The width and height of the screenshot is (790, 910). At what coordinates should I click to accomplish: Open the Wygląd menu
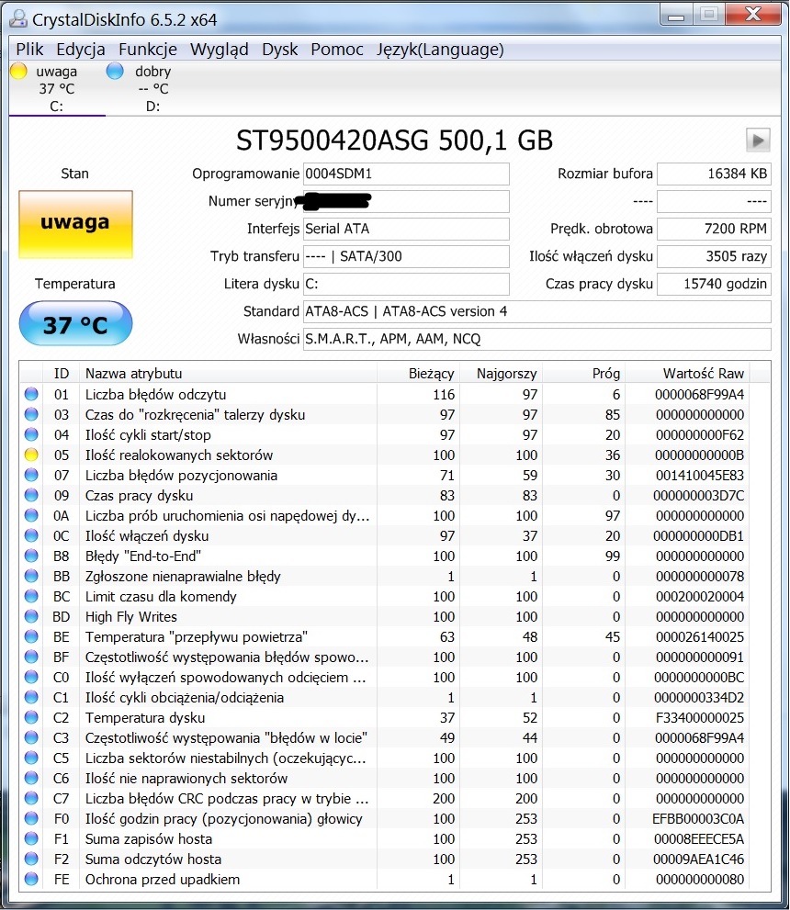[x=219, y=50]
